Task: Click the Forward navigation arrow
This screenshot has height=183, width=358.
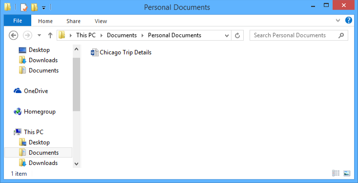Action: click(x=27, y=35)
